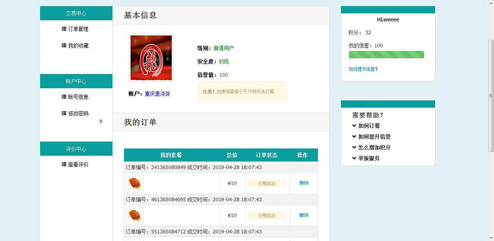Click the 操作 column header
This screenshot has height=241, width=494.
(x=303, y=155)
